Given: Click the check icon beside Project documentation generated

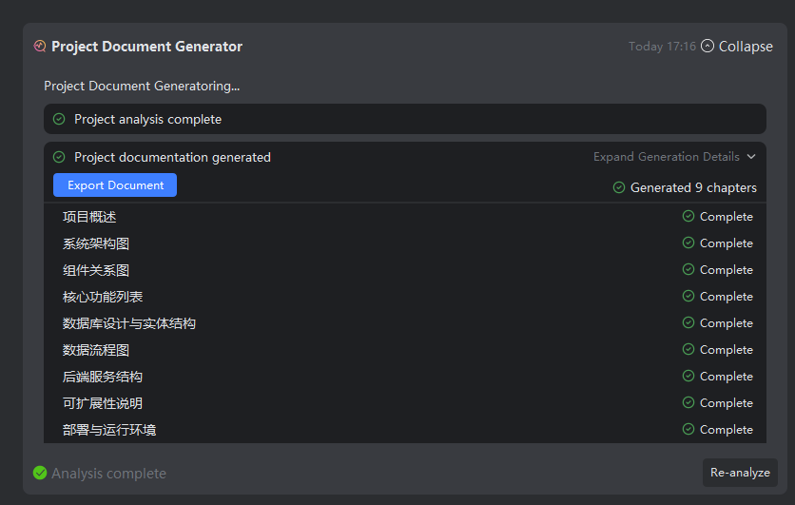Looking at the screenshot, I should pos(59,157).
